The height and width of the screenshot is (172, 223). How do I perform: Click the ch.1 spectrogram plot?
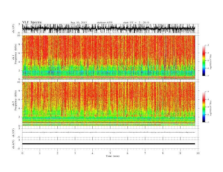tap(108, 57)
